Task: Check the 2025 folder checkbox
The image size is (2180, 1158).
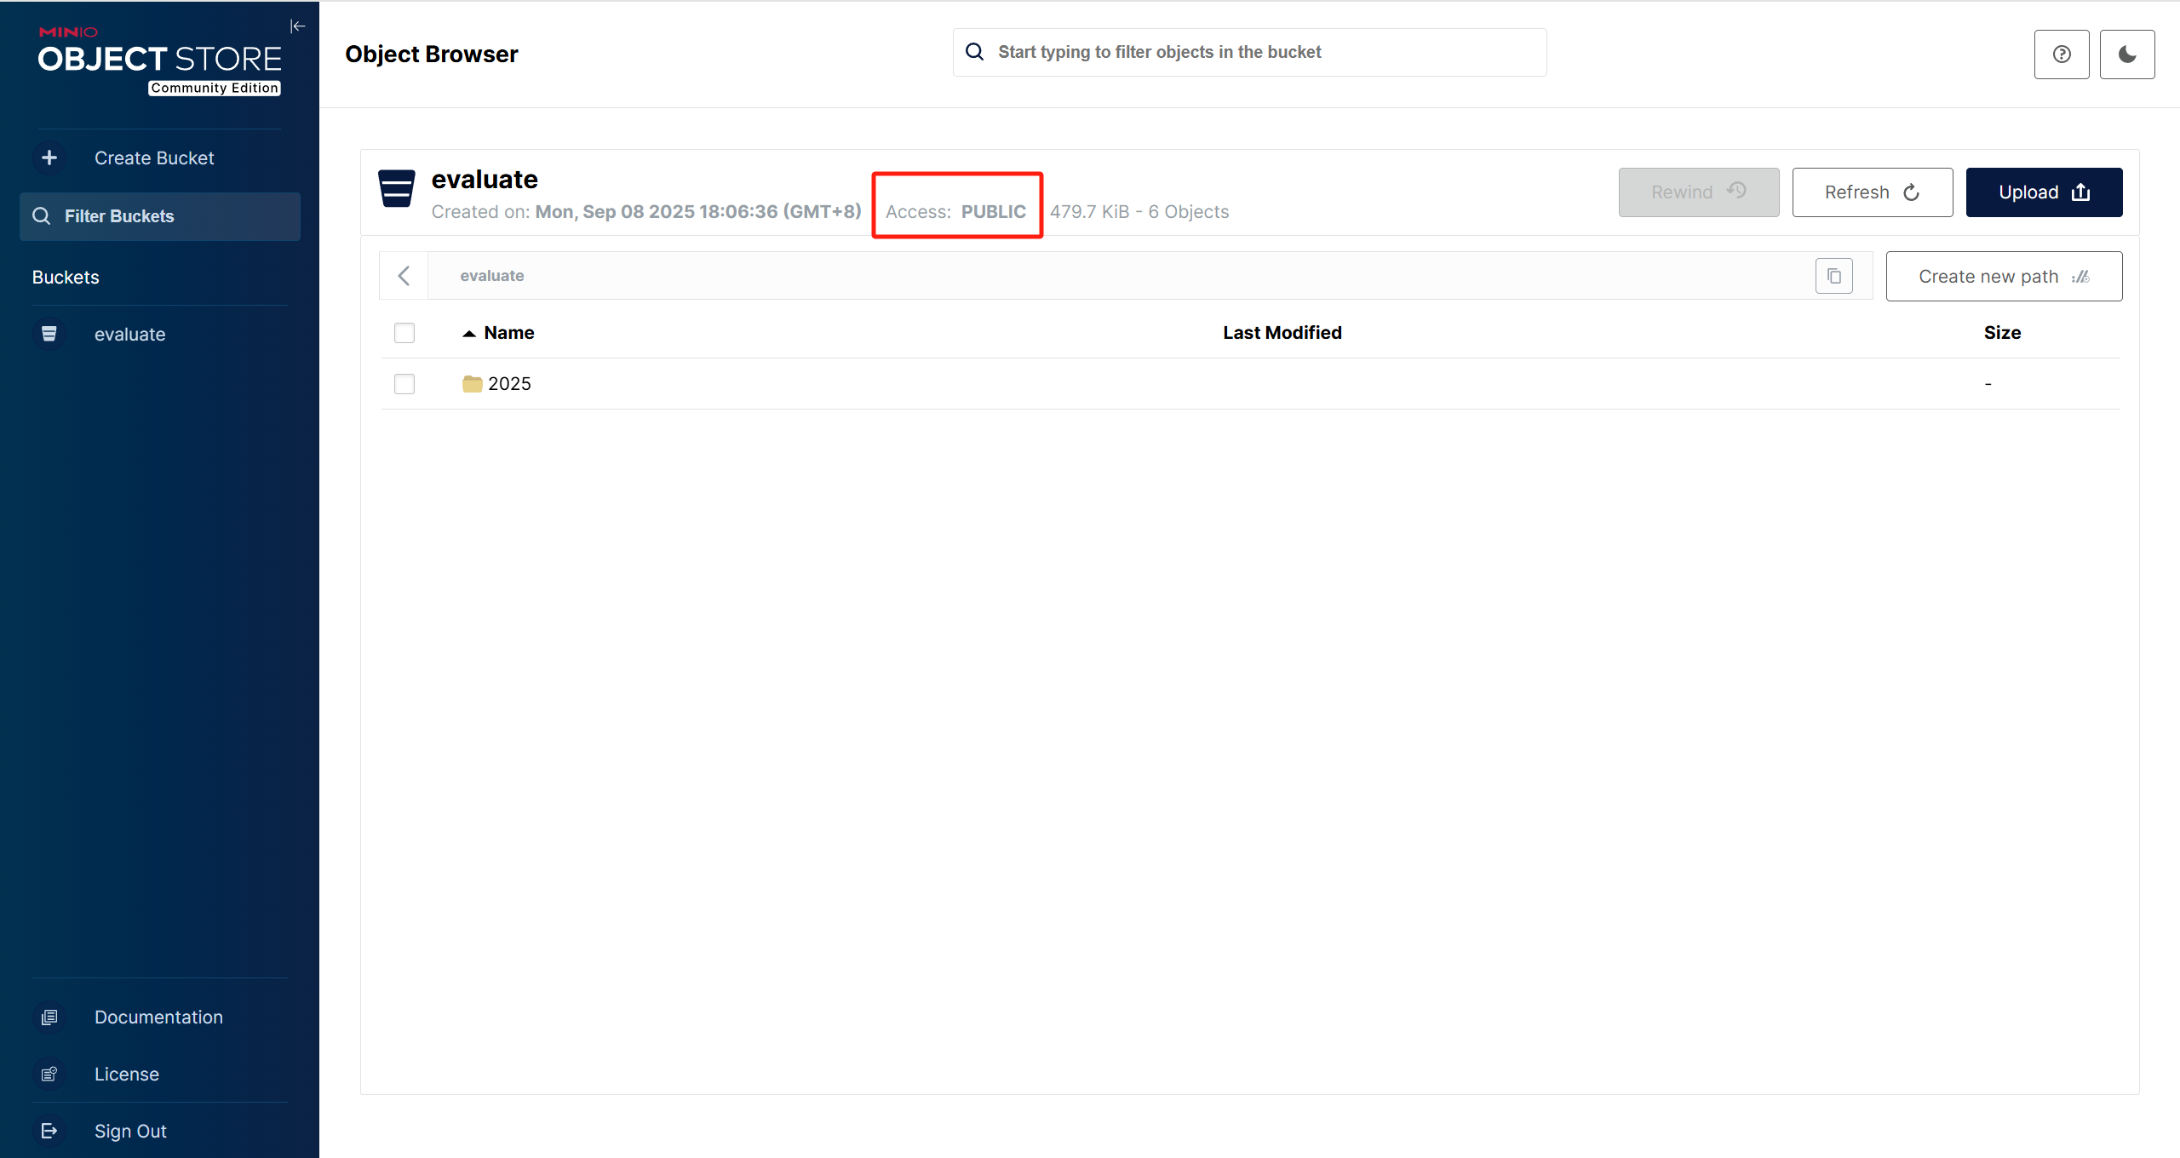Action: point(404,384)
